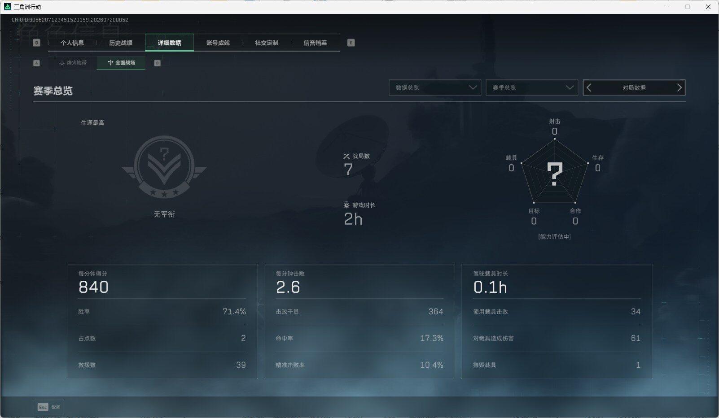Image resolution: width=719 pixels, height=418 pixels.
Task: Click the 目标 radar axis label
Action: click(x=534, y=211)
